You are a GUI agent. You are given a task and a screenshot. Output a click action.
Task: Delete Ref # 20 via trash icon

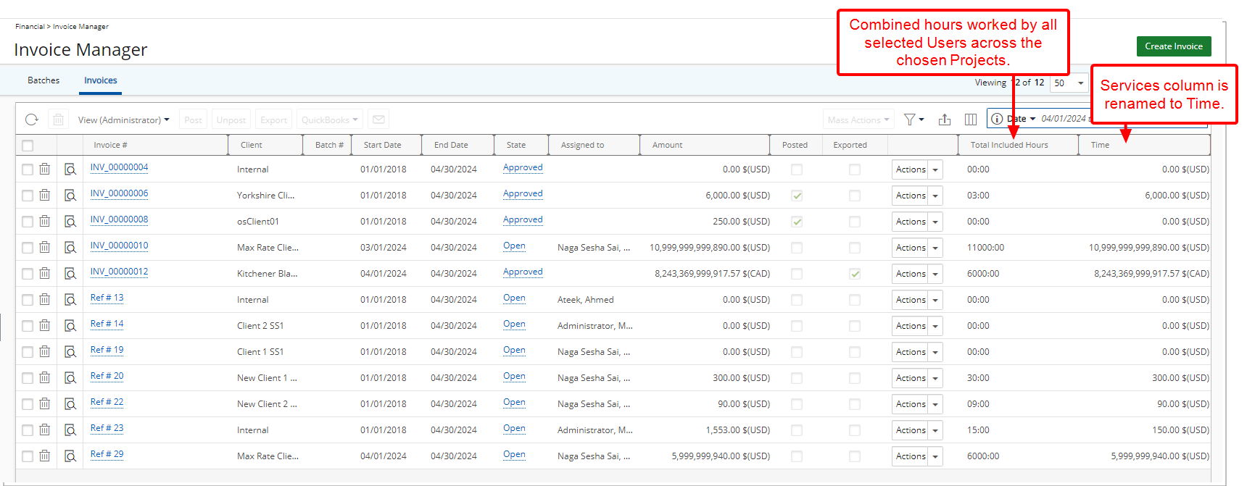(45, 377)
